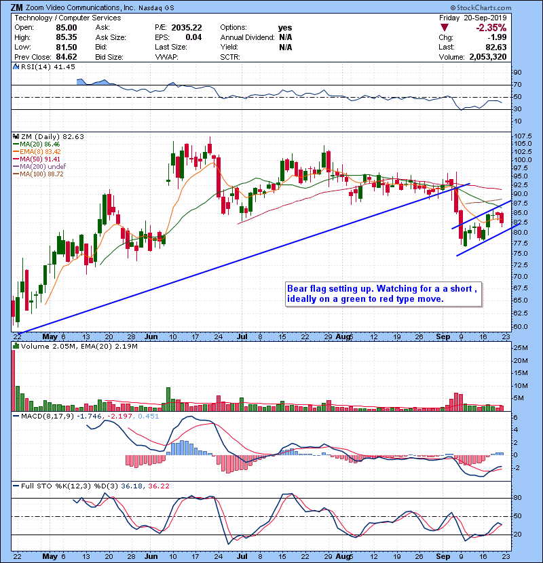Click the 60.0 price axis label
543x563 pixels.
pos(521,327)
